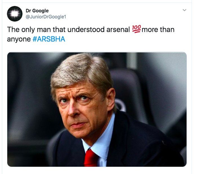Open the #ARSBHA hashtag link
The image size is (197, 174).
pos(49,39)
